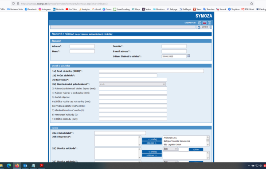
Task: Click the odober button for Stanica odchodu
Action: [152, 155]
